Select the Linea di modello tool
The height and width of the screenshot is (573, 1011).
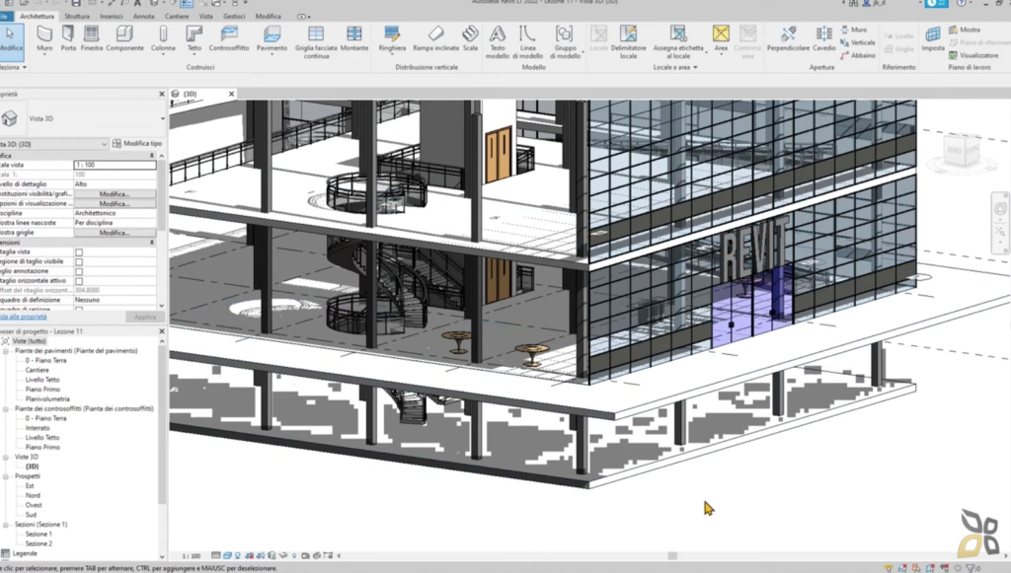click(x=527, y=41)
